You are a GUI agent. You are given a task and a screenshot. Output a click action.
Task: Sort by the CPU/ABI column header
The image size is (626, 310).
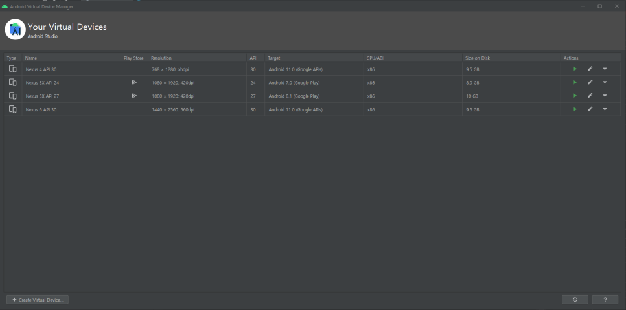pos(413,58)
